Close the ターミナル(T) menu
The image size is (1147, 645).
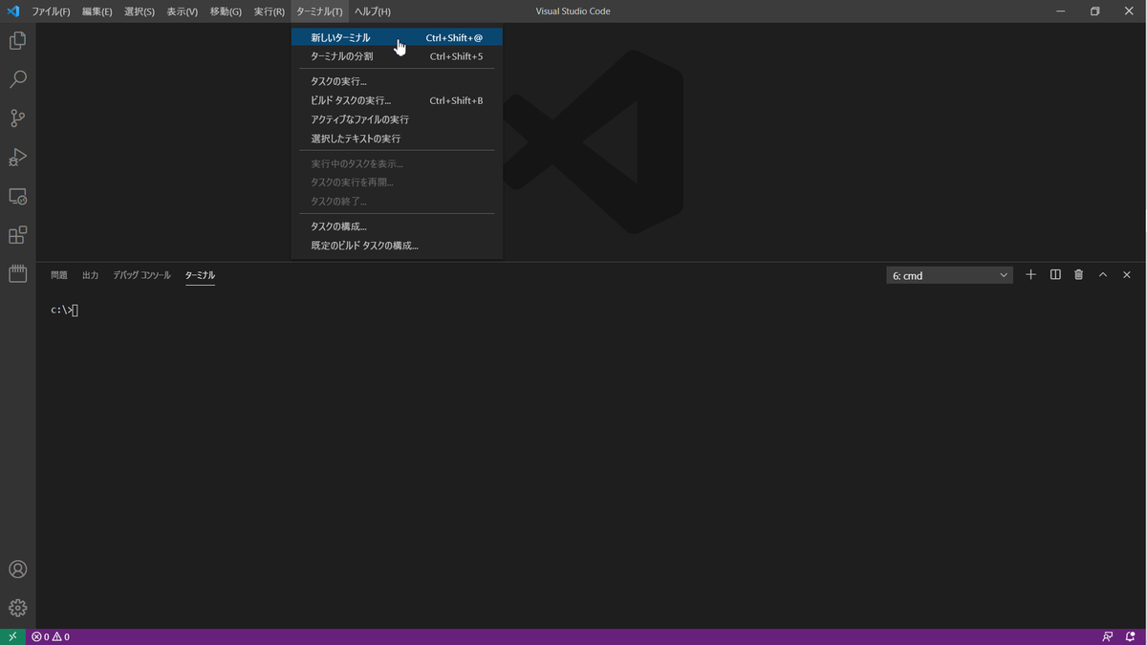[319, 11]
